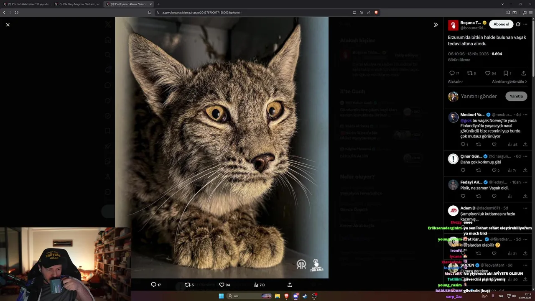Bookmark page icon in address bar

click(x=150, y=13)
